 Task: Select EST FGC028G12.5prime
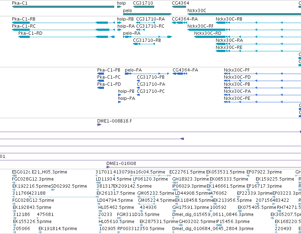(14, 204)
